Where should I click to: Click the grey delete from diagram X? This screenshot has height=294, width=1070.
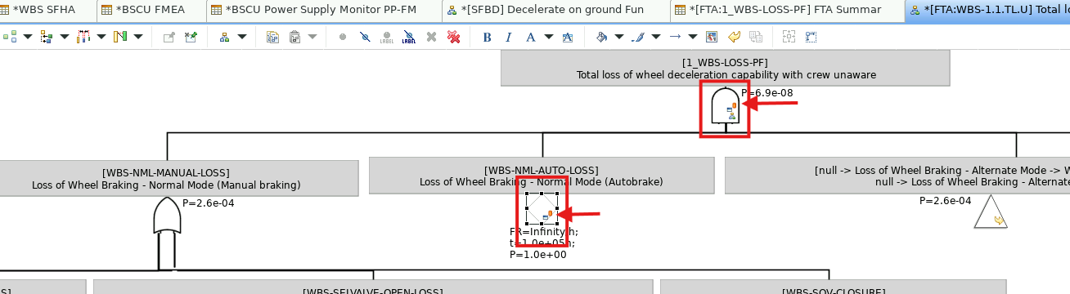(431, 37)
